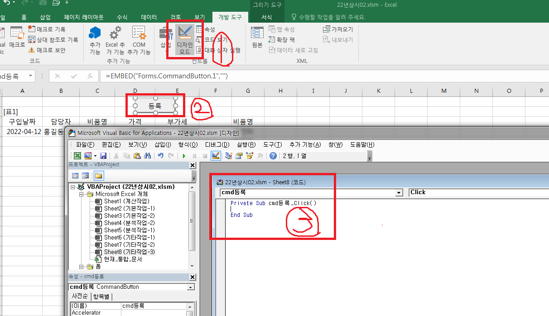
Task: Toggle folders view in the project panel
Action: click(98, 176)
